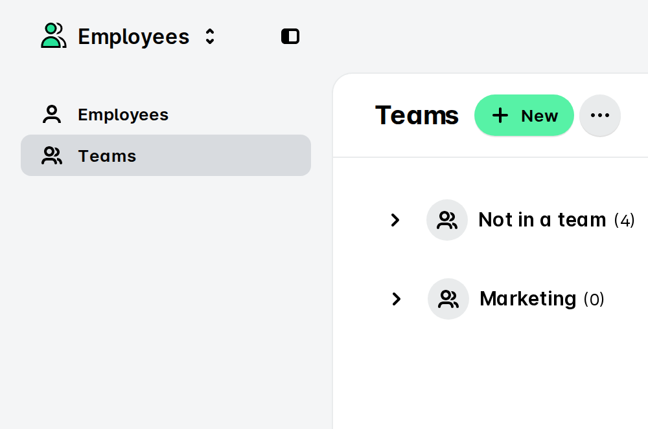Expand the Not in a team chevron
This screenshot has height=429, width=648.
click(395, 220)
